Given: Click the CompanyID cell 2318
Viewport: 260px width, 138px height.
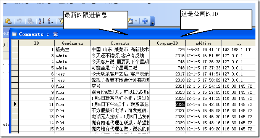Looking at the screenshot, I should tap(167, 80).
